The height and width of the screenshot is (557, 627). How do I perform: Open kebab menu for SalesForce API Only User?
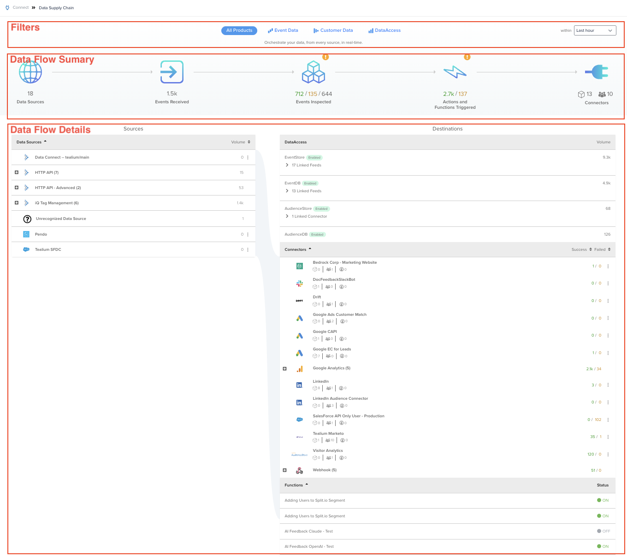pyautogui.click(x=608, y=420)
